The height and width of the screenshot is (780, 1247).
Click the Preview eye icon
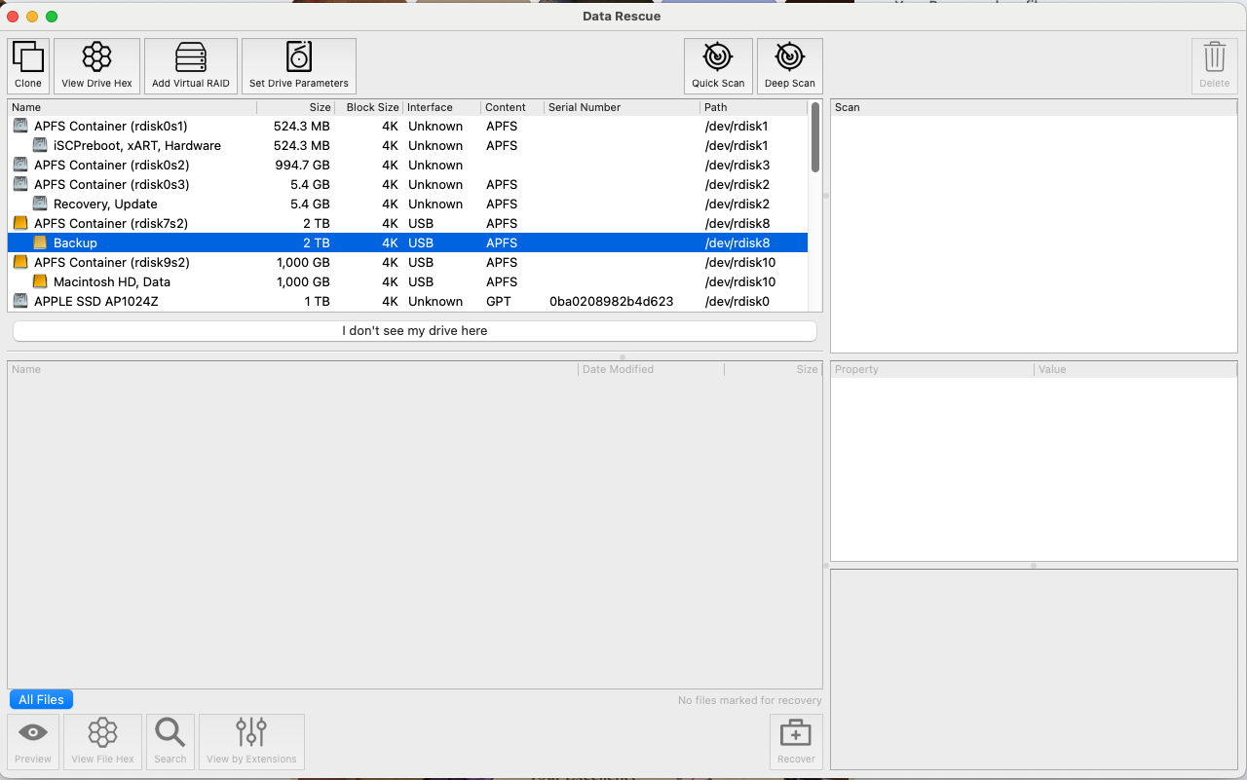[x=32, y=741]
